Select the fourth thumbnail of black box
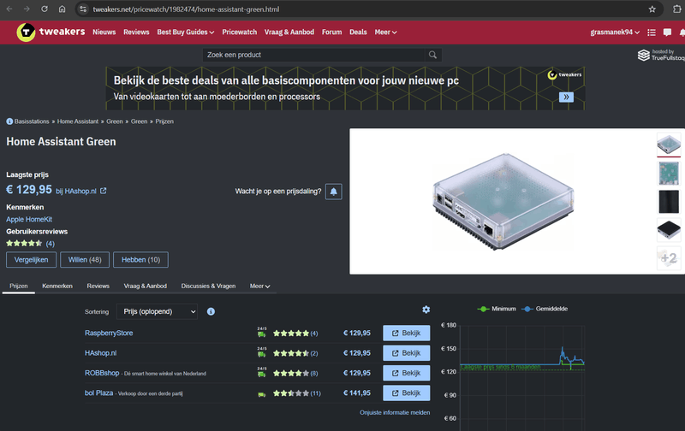Screen dimensions: 685x431 click(669, 230)
